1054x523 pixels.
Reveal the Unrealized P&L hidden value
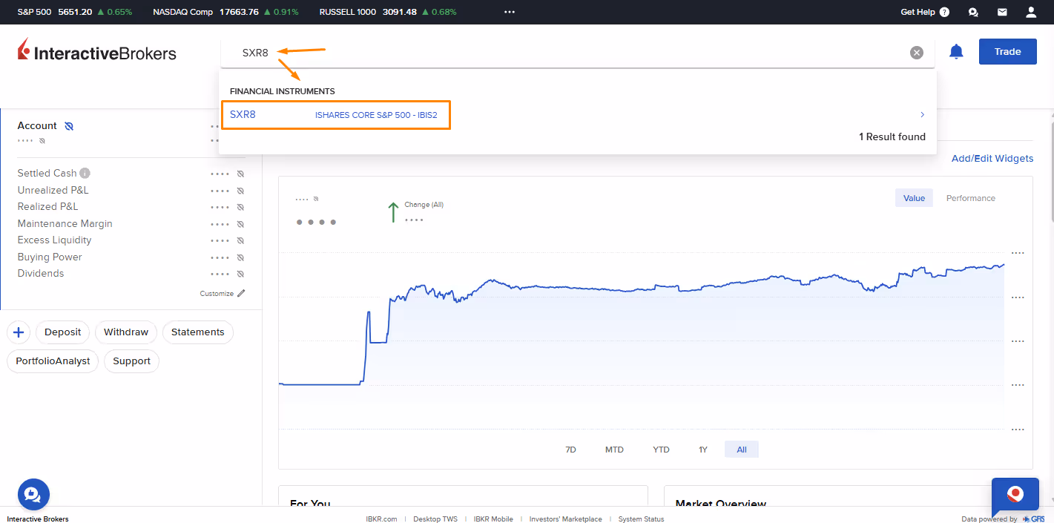(240, 191)
